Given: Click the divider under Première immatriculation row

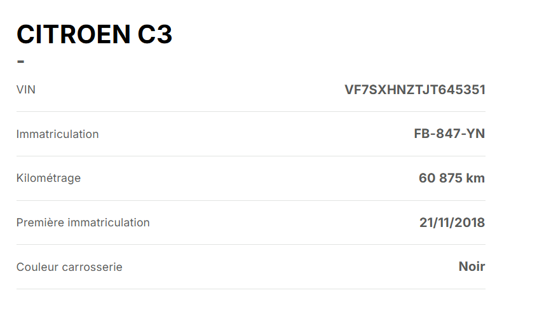Looking at the screenshot, I should [251, 245].
